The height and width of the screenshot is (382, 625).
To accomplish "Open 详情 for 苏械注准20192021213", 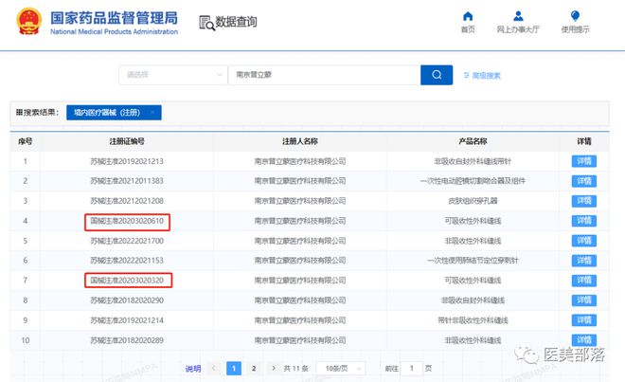I will [584, 161].
